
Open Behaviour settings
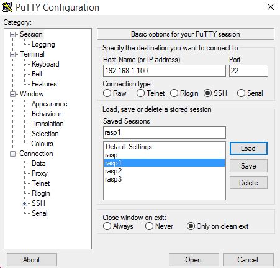pyautogui.click(x=47, y=114)
